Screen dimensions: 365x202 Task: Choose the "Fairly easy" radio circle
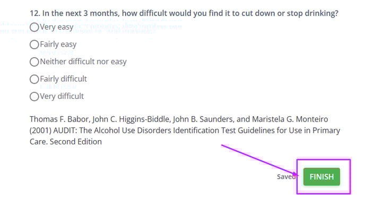[34, 44]
